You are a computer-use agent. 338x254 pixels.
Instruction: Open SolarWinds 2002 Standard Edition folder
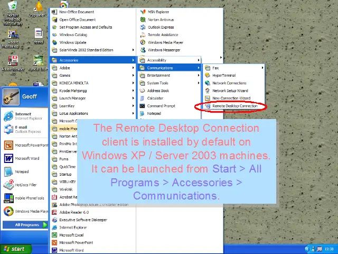point(93,50)
